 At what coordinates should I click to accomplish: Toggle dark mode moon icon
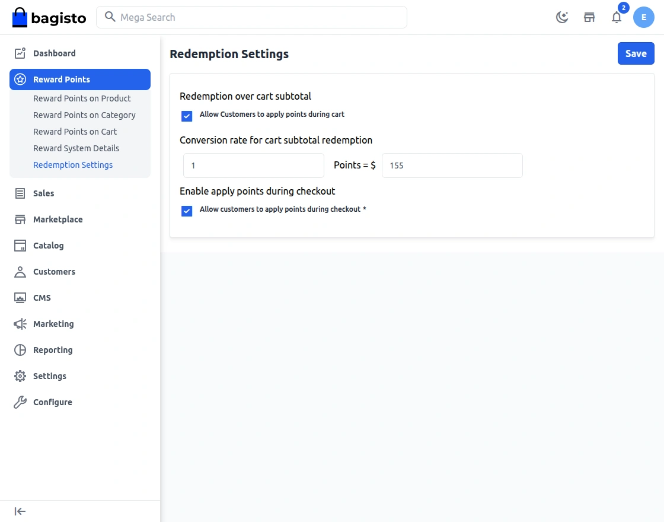coord(562,17)
